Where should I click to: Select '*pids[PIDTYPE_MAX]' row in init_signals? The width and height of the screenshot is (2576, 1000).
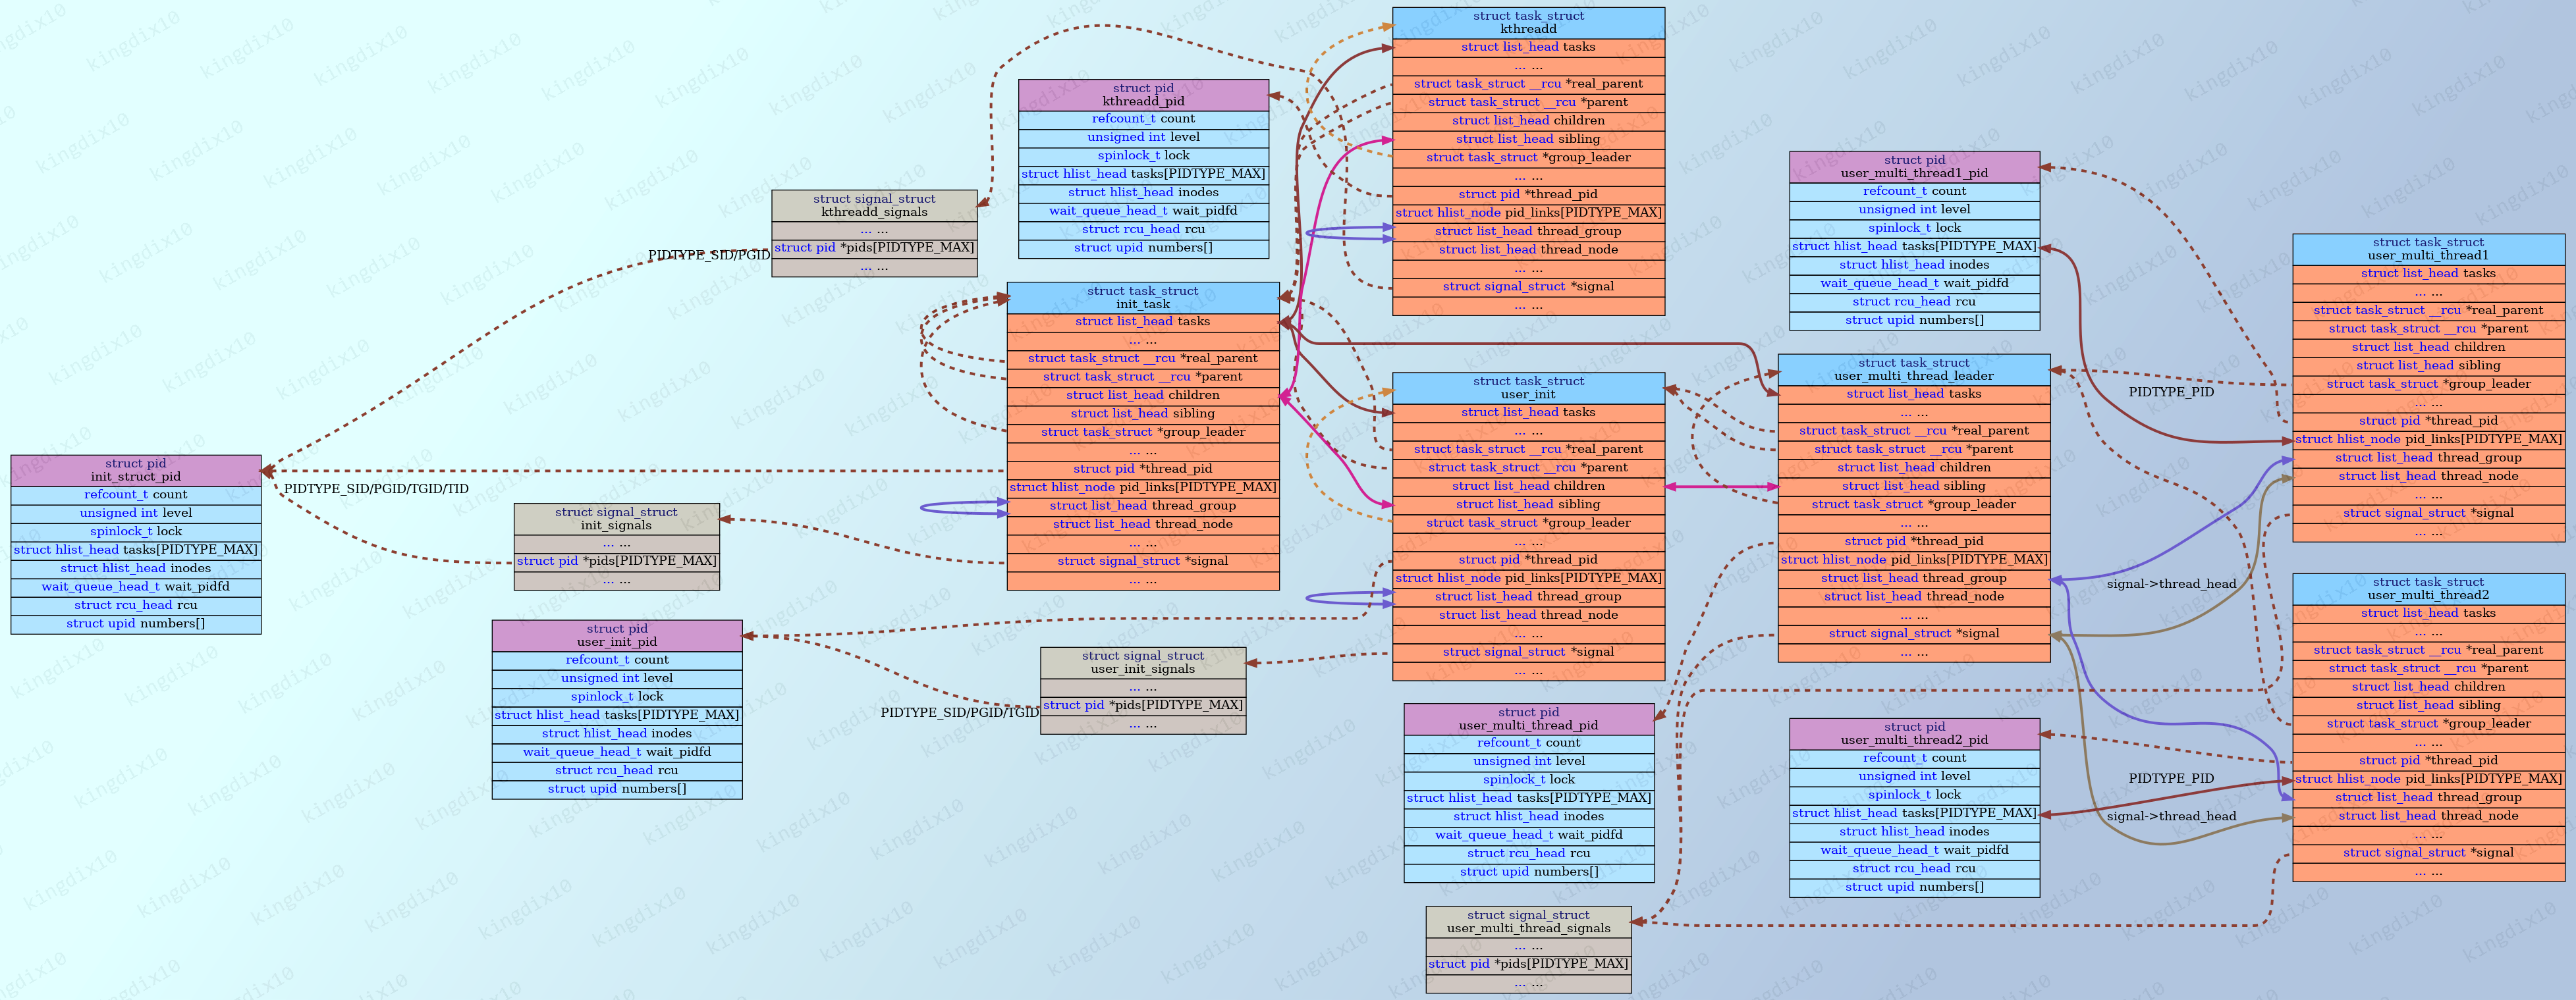tap(616, 562)
